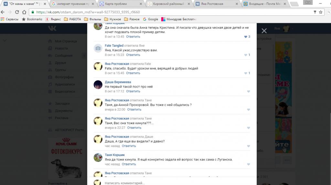The height and width of the screenshot is (185, 331).
Task: Open Даша Веремеева profile name link
Action: (118, 82)
